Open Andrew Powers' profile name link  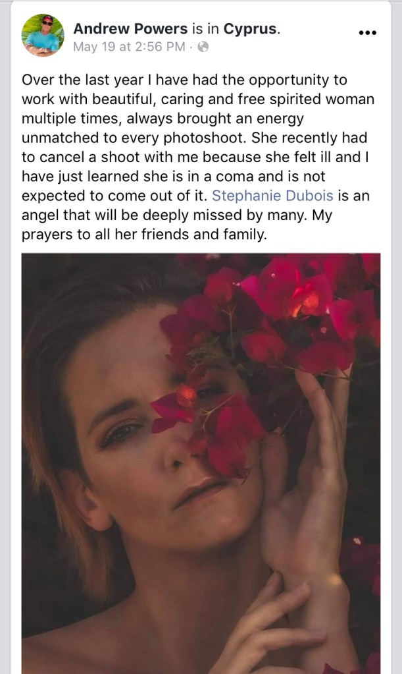[130, 28]
